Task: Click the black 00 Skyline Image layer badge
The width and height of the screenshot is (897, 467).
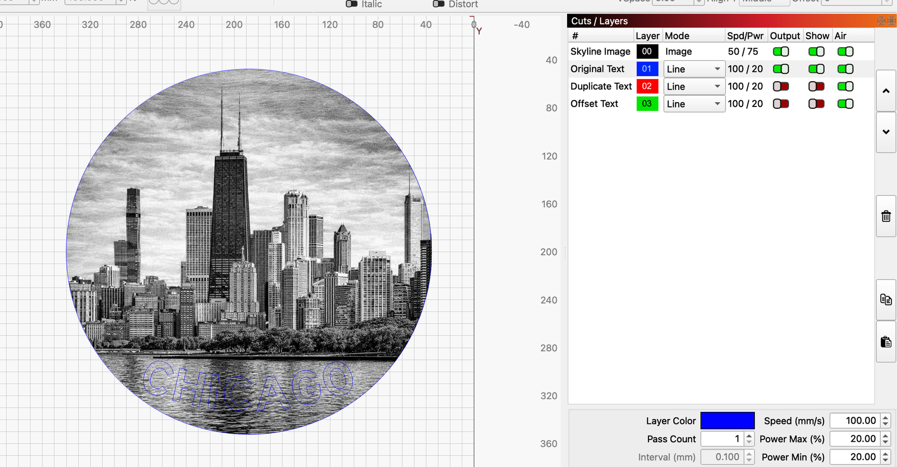Action: coord(647,51)
